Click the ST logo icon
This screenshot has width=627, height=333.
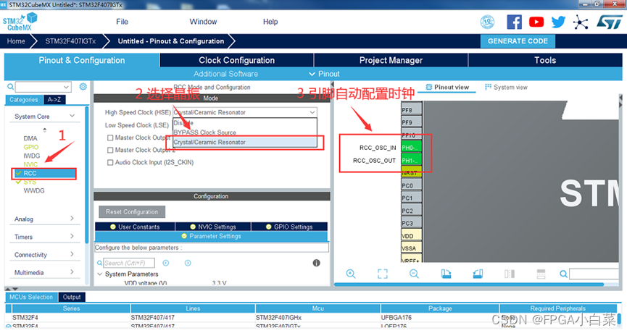point(610,22)
